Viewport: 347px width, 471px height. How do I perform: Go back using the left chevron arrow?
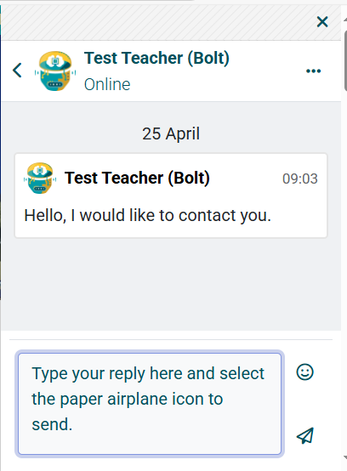(x=17, y=71)
